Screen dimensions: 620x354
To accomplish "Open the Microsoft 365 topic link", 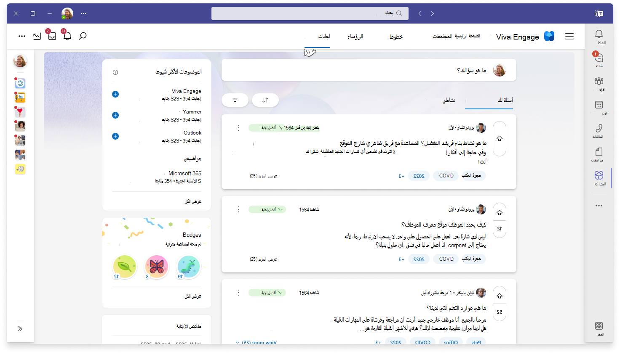I will pos(184,173).
